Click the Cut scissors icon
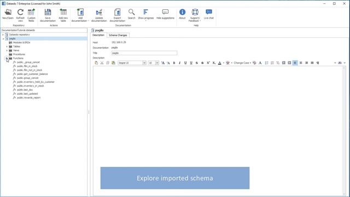The width and height of the screenshot is (350, 197). click(x=102, y=63)
